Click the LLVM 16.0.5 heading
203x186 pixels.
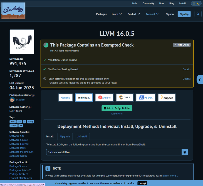point(117,34)
